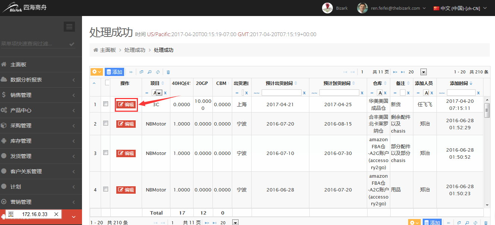Go to previous page in top pager
The width and height of the screenshot is (495, 225).
point(352,72)
